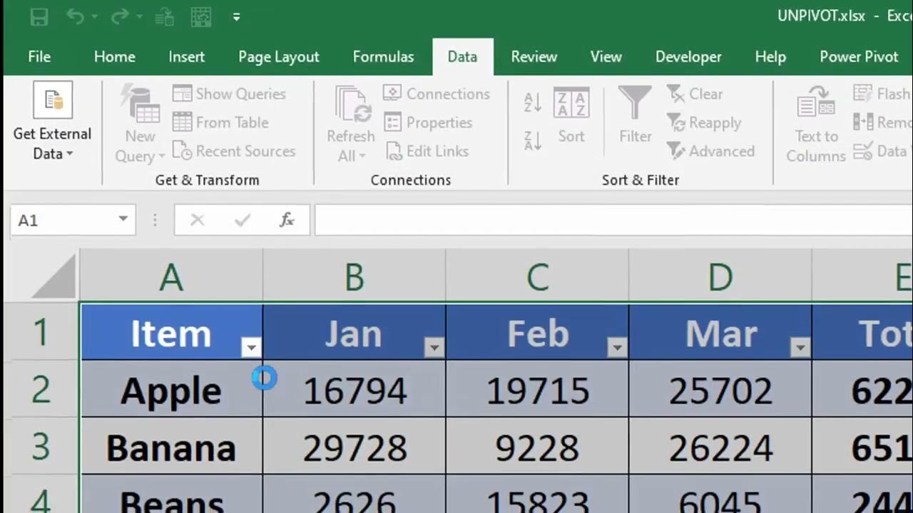Open Advanced filter options
The width and height of the screenshot is (913, 513).
pyautogui.click(x=711, y=151)
